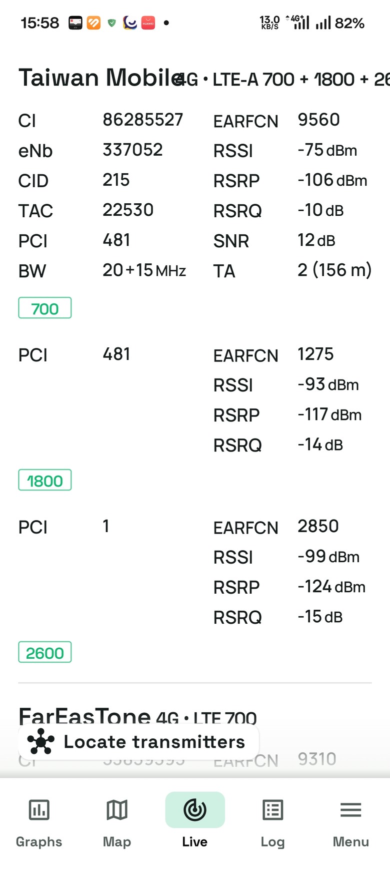Tap the eNb value 337052
Image resolution: width=390 pixels, height=869 pixels.
coord(132,150)
